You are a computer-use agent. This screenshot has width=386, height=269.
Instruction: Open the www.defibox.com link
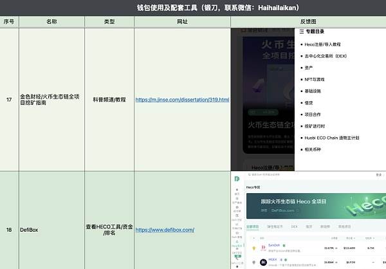[x=165, y=230]
